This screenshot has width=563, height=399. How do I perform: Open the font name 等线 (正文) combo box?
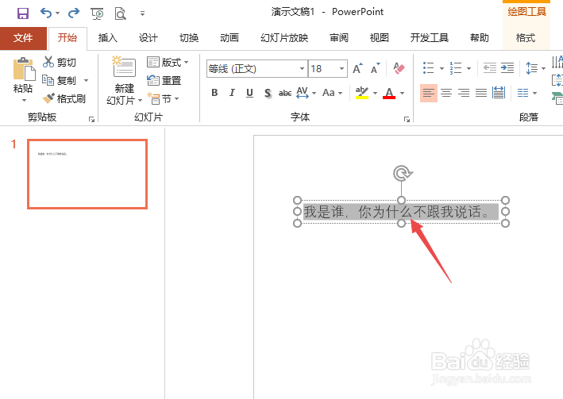coord(257,68)
